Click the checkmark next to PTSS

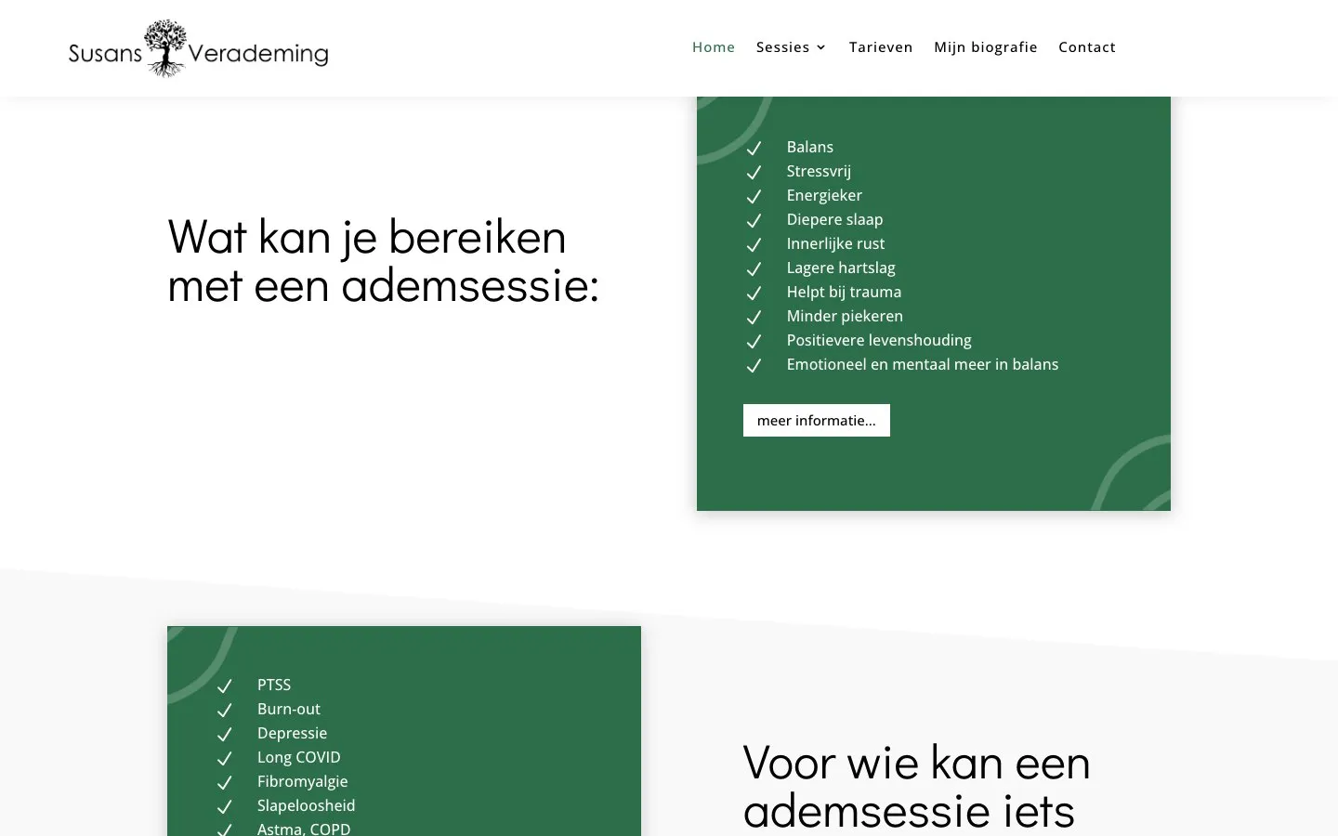pyautogui.click(x=224, y=686)
